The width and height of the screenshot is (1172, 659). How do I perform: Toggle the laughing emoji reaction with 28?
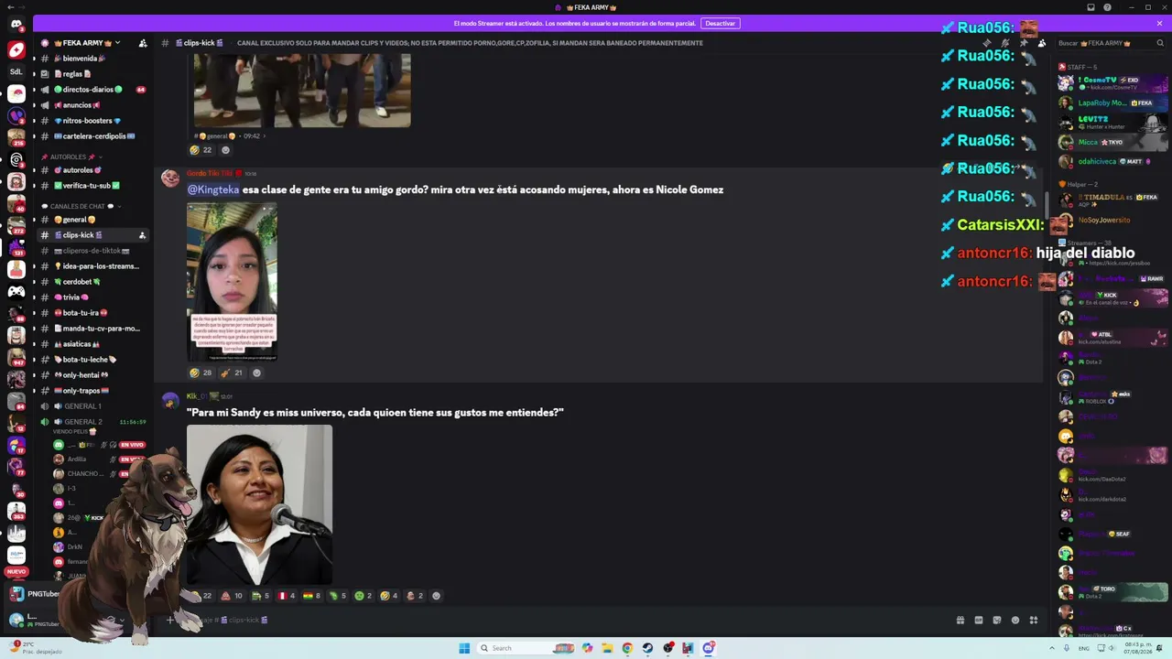pos(201,373)
